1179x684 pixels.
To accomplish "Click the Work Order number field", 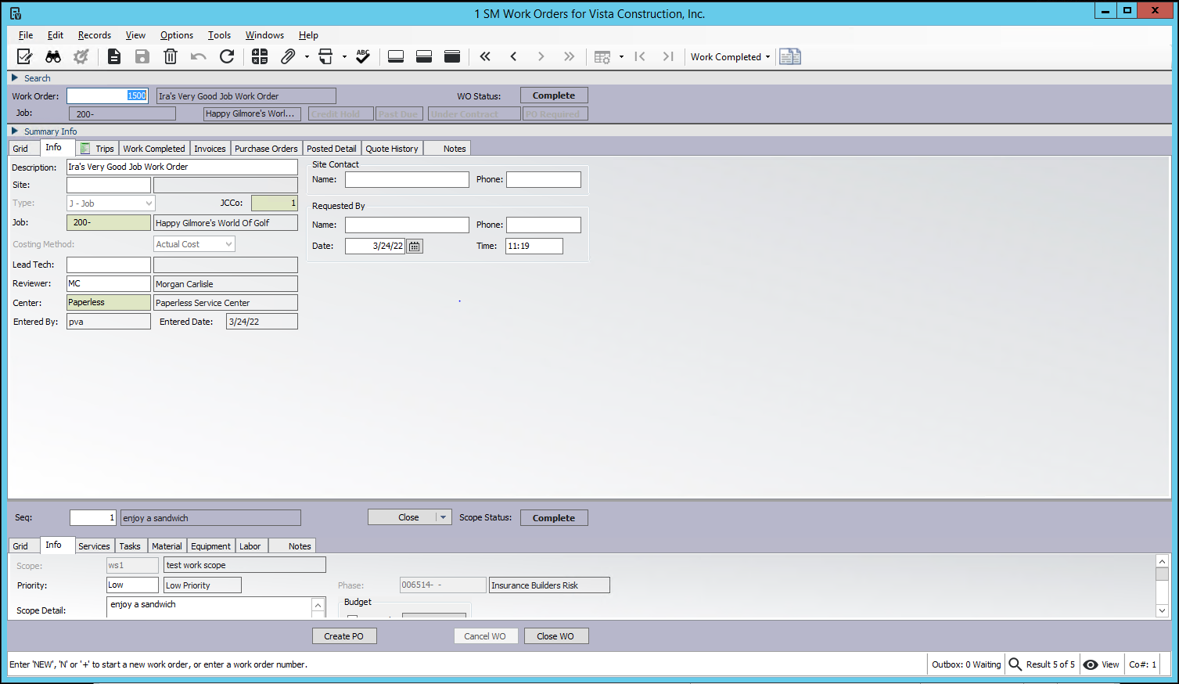I will [107, 95].
